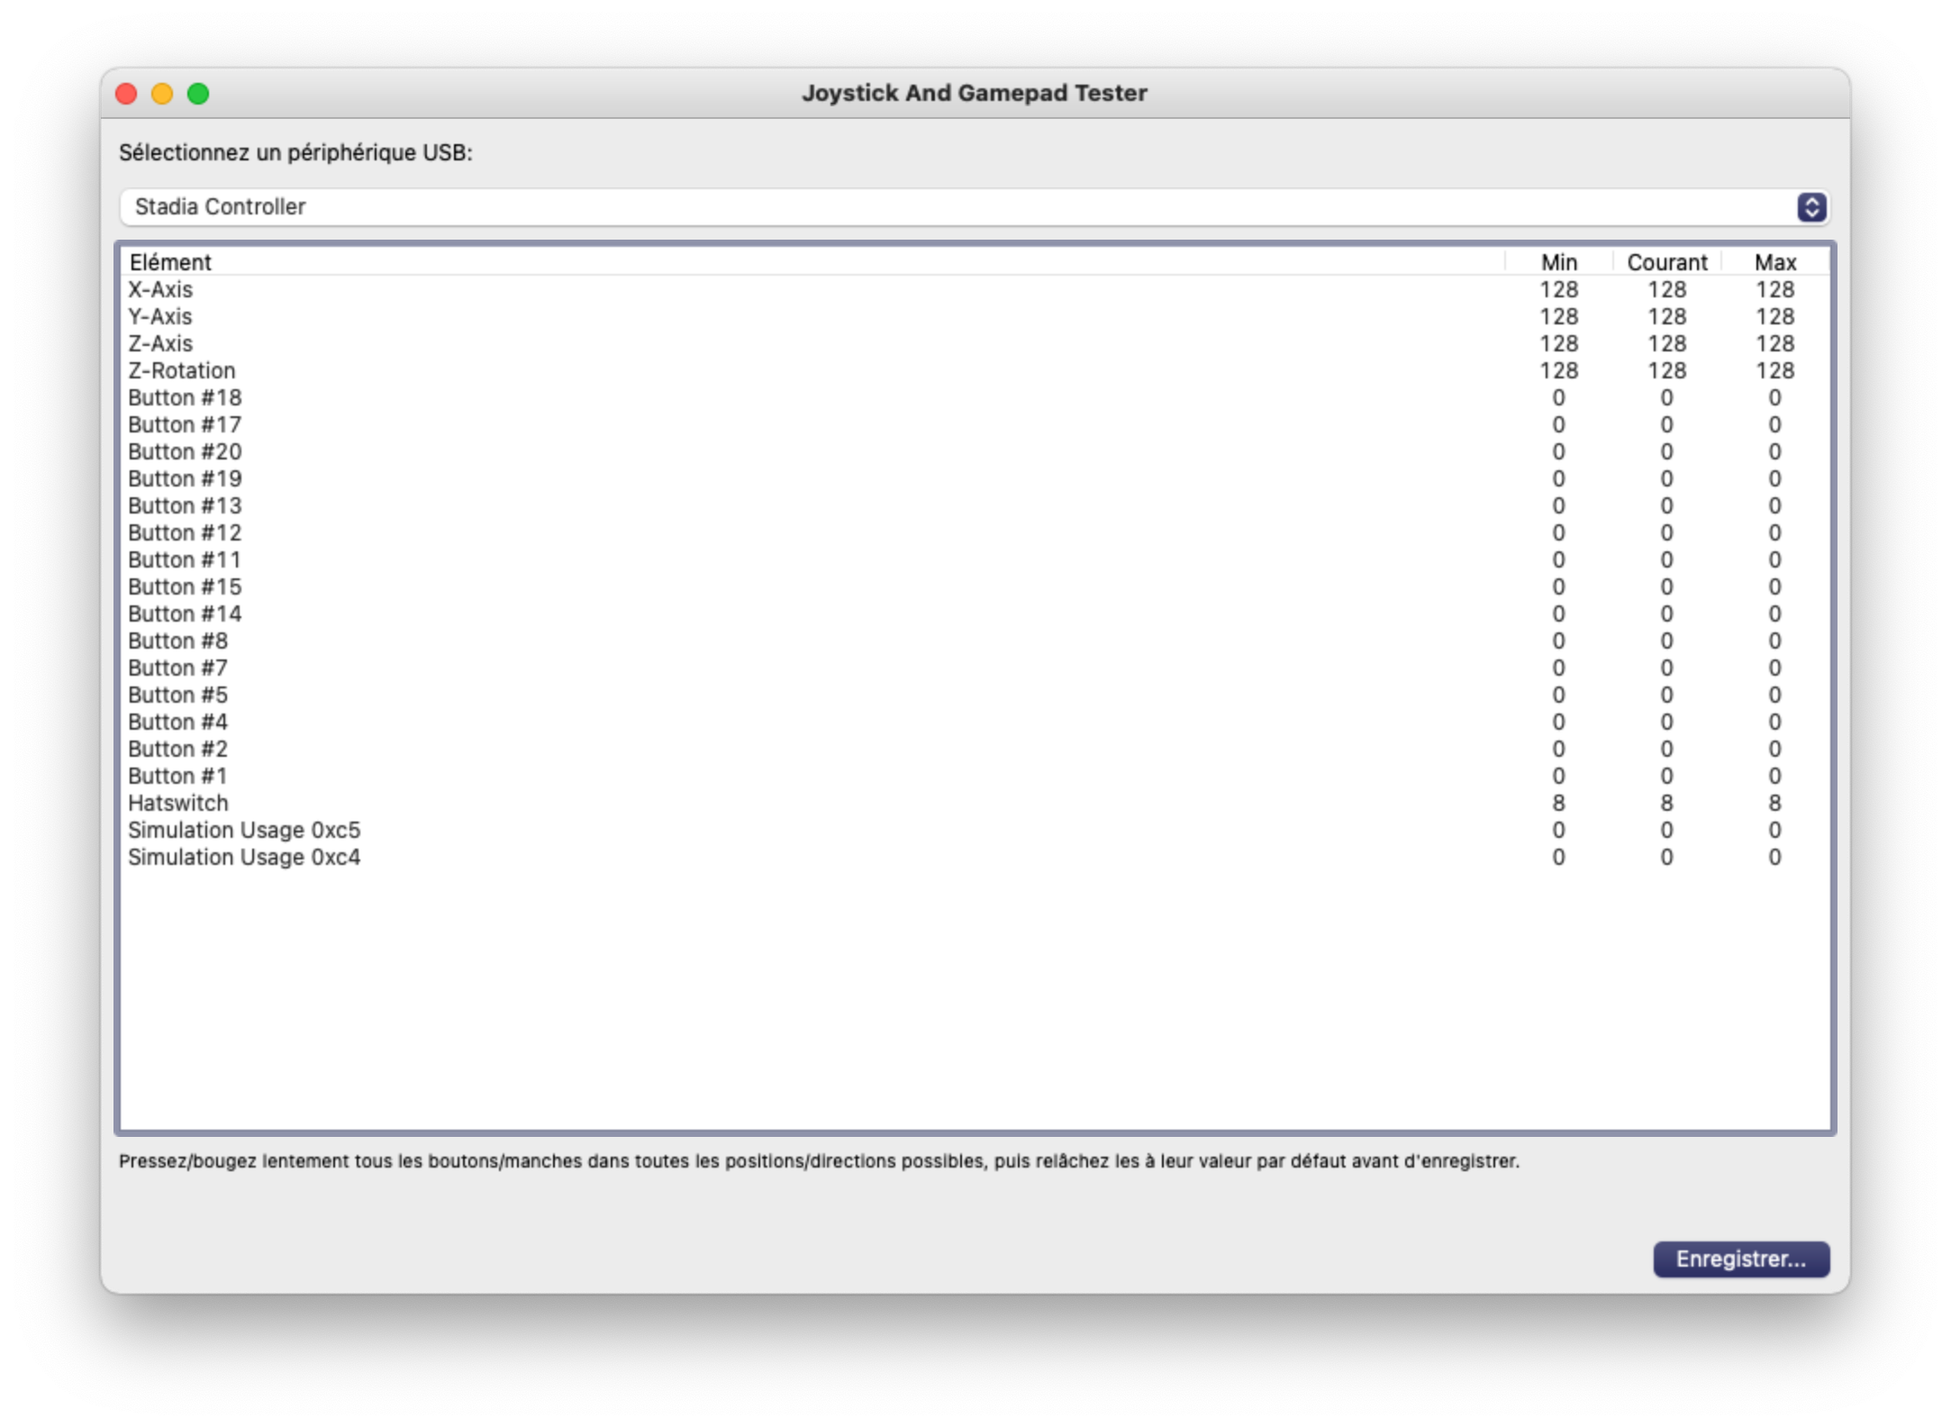Screen dimensions: 1951x1427
Task: Select the X-Axis row
Action: click(975, 289)
